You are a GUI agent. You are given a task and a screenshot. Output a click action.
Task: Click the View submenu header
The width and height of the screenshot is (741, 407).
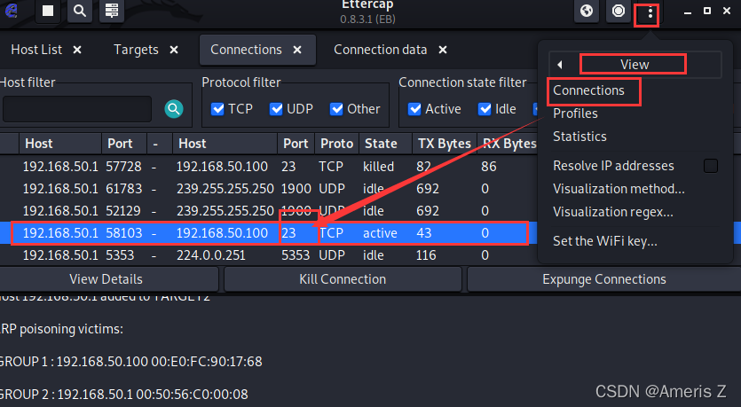coord(635,65)
